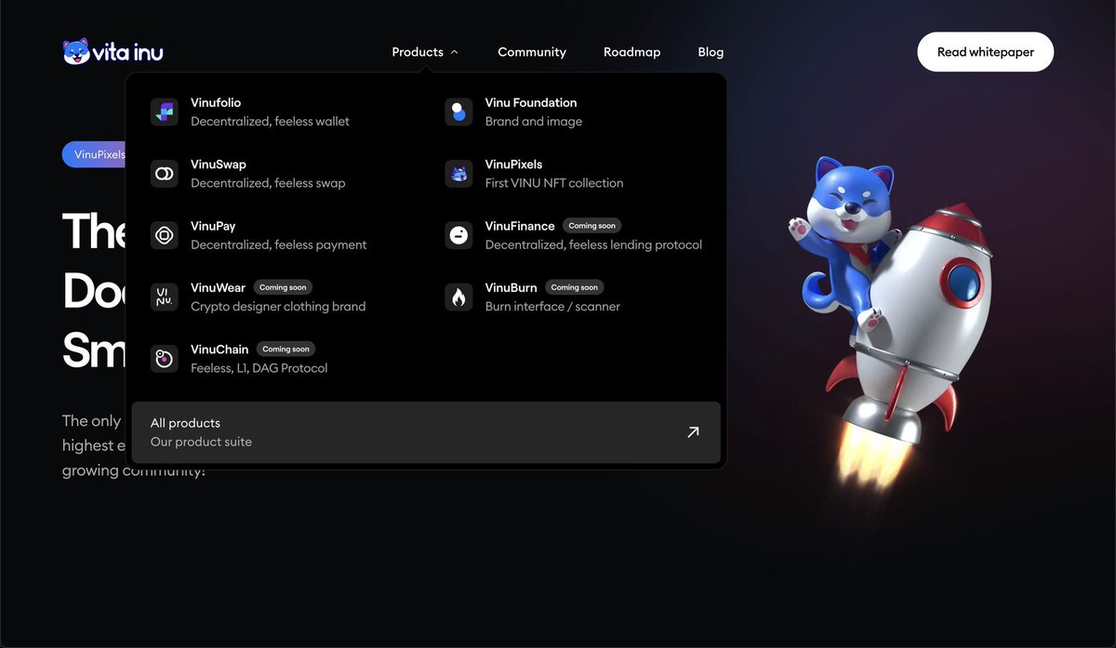The height and width of the screenshot is (648, 1116).
Task: Select the Vinu Foundation title
Action: click(x=531, y=102)
